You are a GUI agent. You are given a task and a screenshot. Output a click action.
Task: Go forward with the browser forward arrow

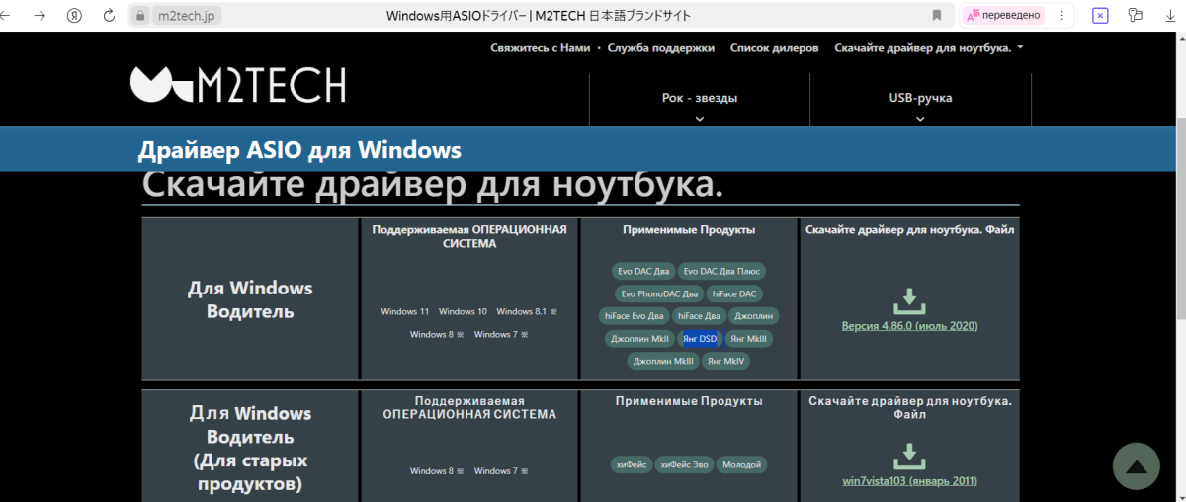[x=41, y=16]
